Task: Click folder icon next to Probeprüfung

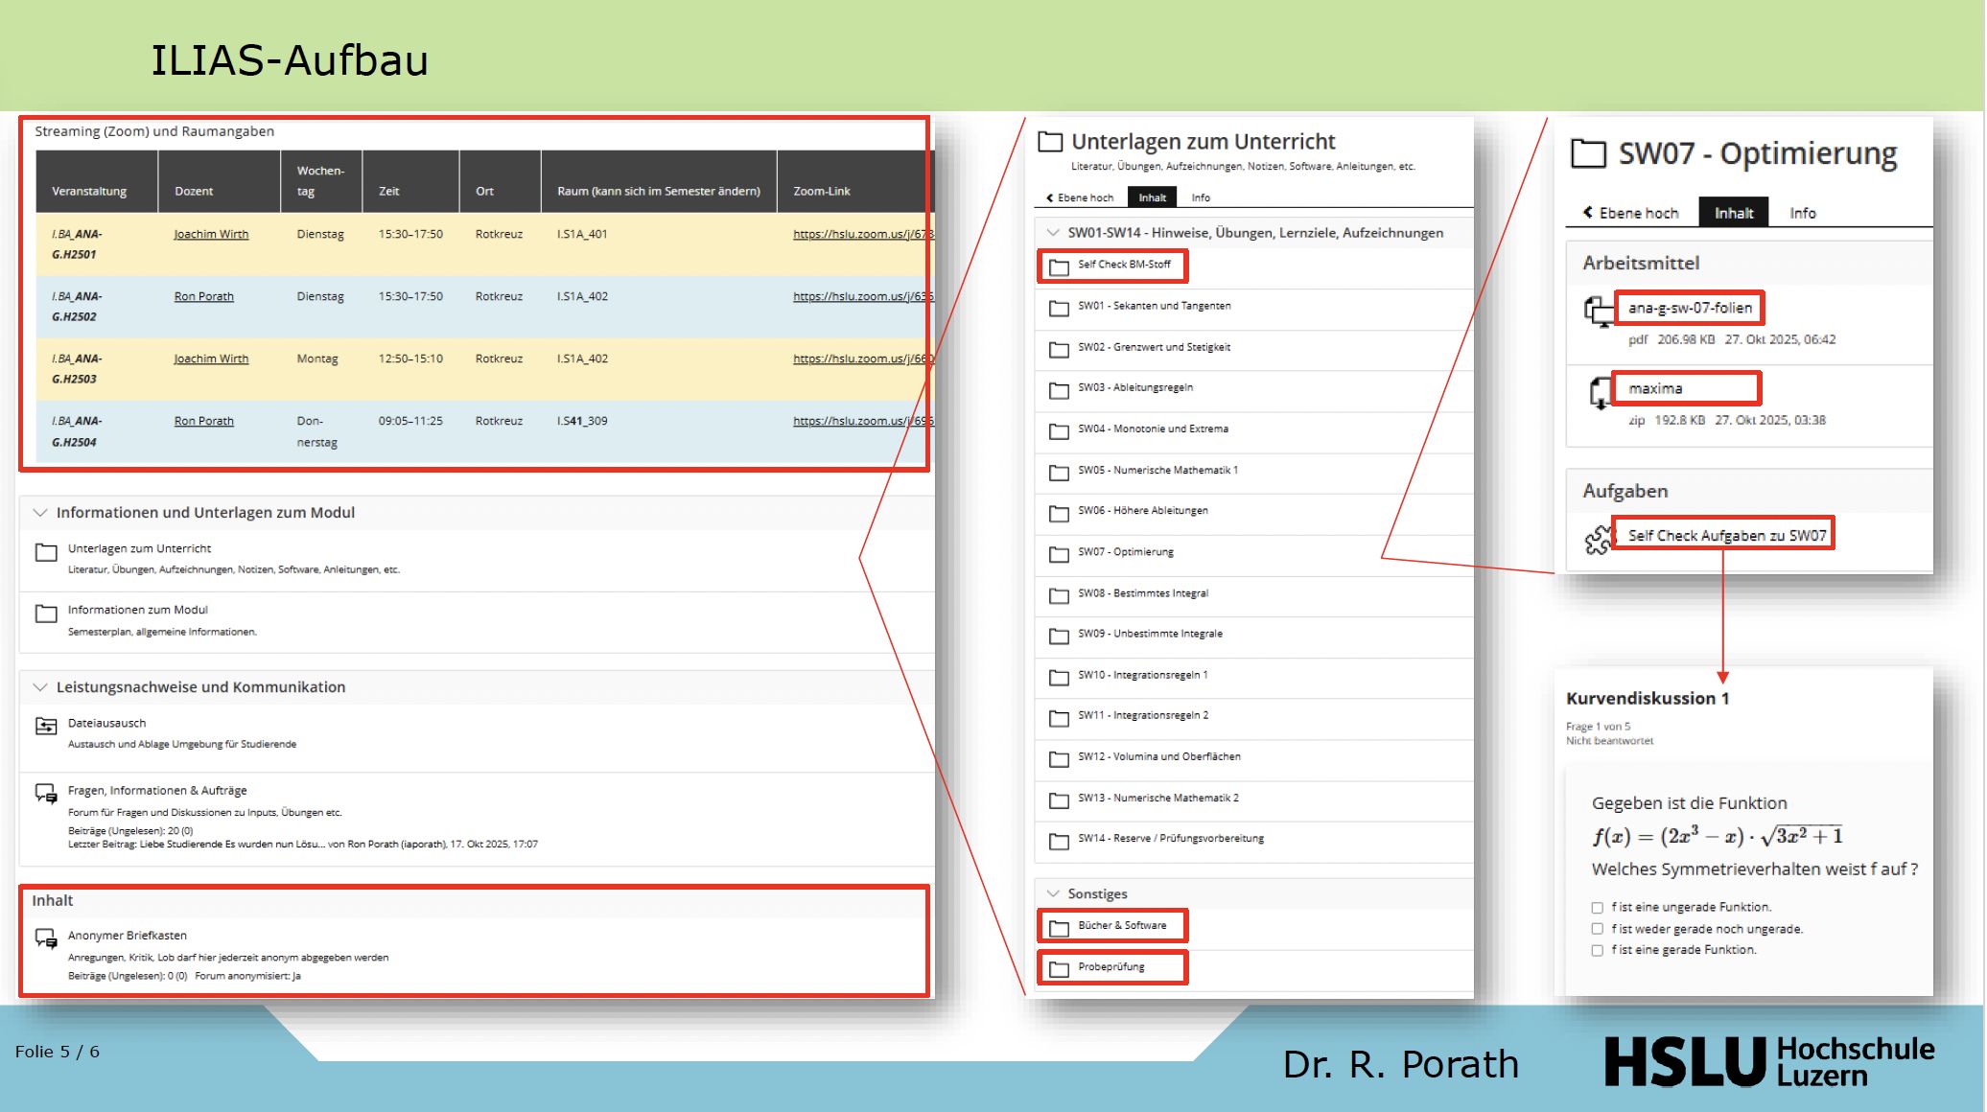Action: pyautogui.click(x=1059, y=969)
